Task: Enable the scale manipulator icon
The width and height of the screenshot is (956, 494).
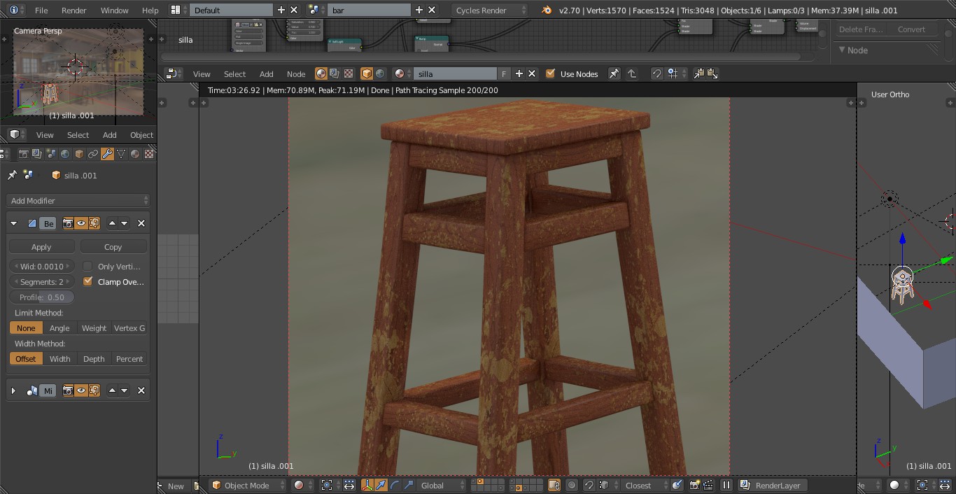Action: pos(409,485)
